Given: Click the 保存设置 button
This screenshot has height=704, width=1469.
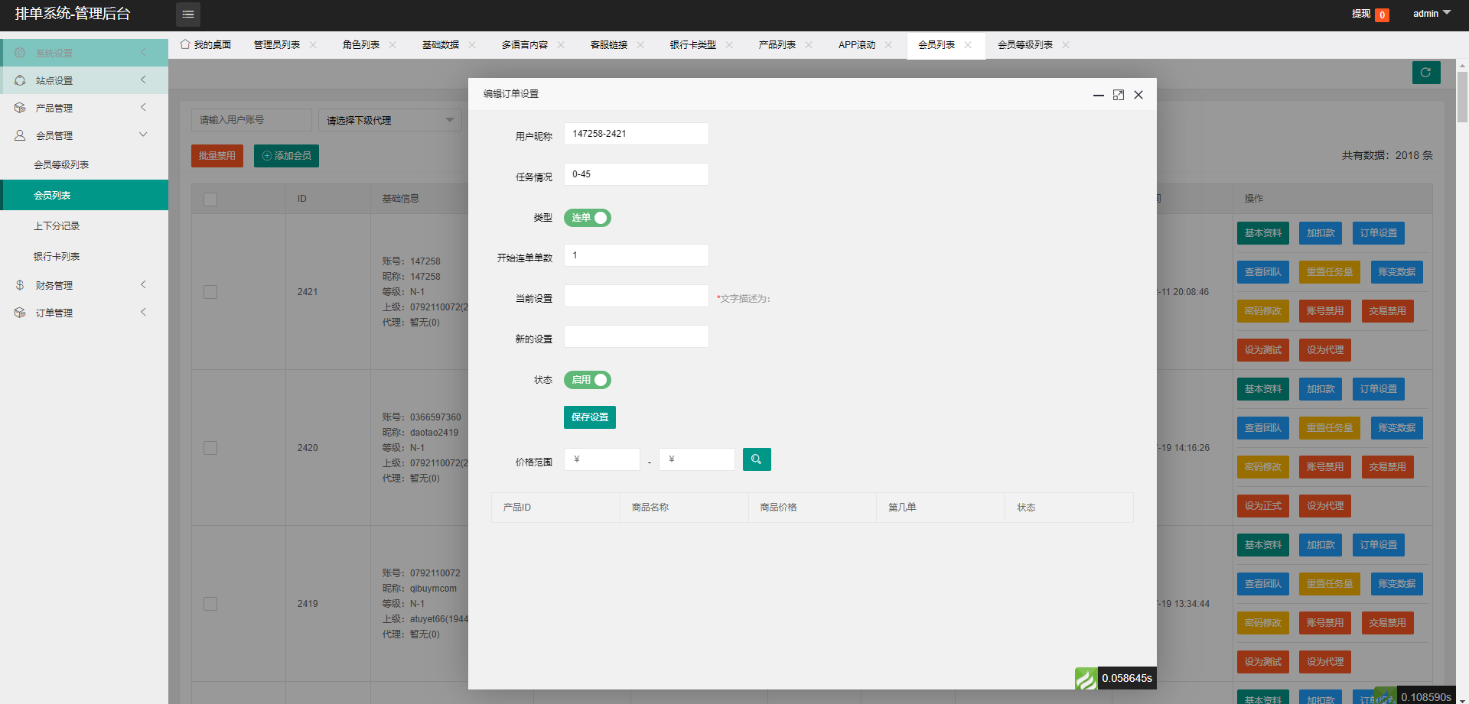Looking at the screenshot, I should pos(589,417).
